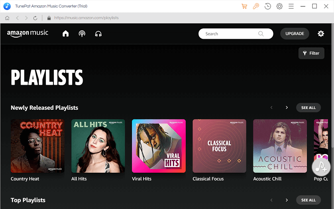Click SEE ALL for Newly Released Playlists
The image size is (334, 209).
(x=309, y=108)
